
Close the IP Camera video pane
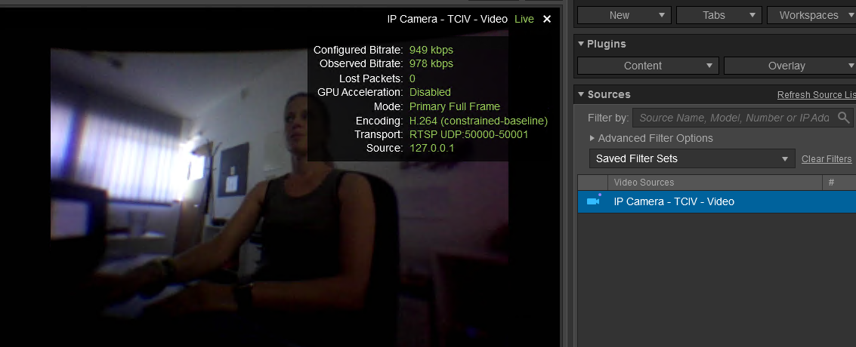547,19
